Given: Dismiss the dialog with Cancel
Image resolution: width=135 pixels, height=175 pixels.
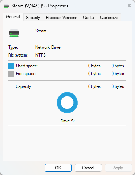Looking at the screenshot, I should coord(88,168).
